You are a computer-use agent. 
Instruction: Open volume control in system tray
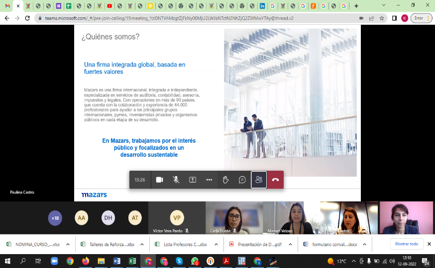[392, 261]
